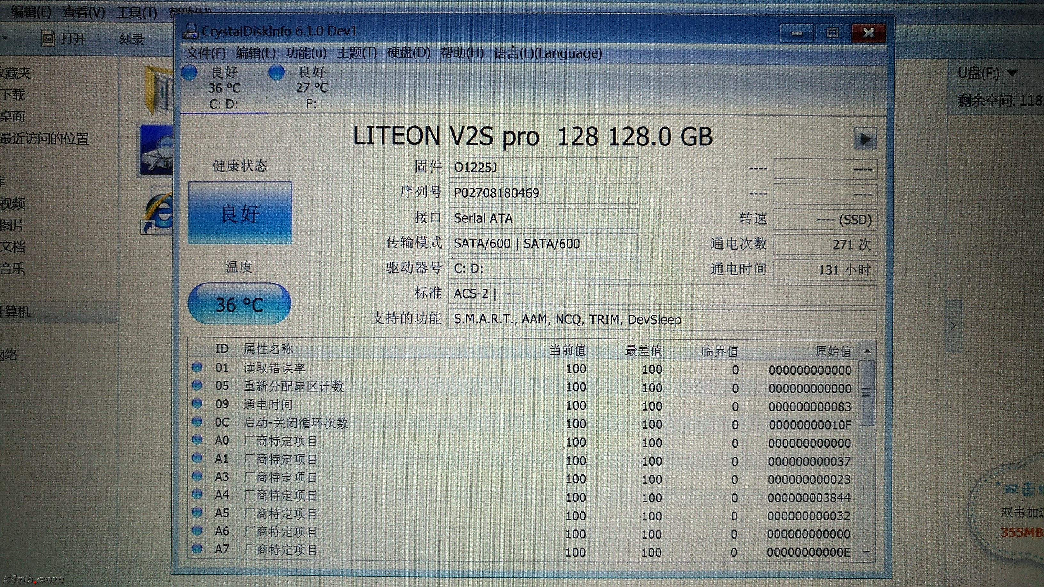Expand U盘(F:) dropdown arrow

pos(1012,73)
